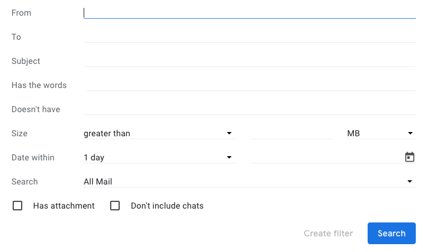This screenshot has height=252, width=423.
Task: Focus the From input field
Action: tap(250, 13)
